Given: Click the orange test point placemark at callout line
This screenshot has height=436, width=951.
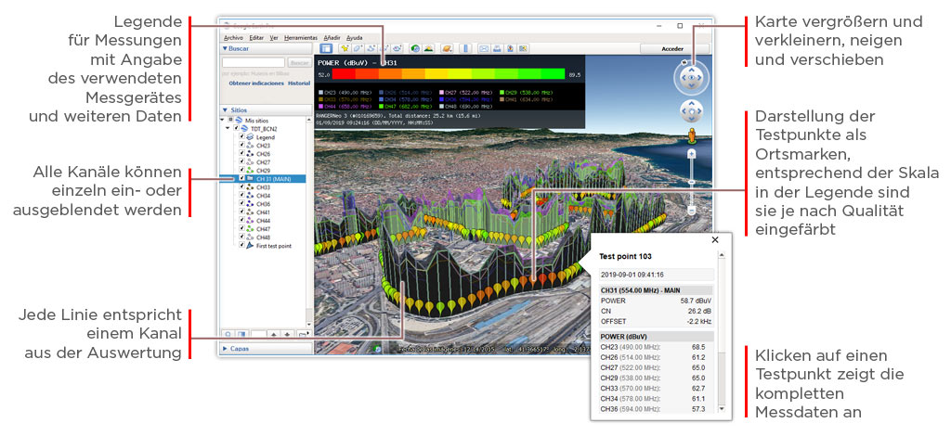Looking at the screenshot, I should click(x=534, y=281).
